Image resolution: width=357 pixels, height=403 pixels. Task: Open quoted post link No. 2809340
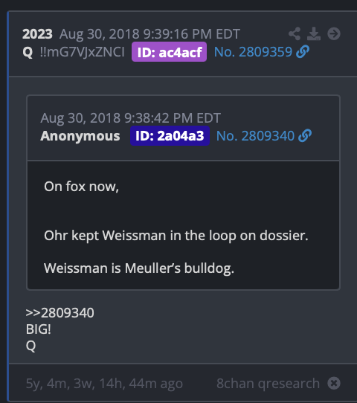pos(255,136)
